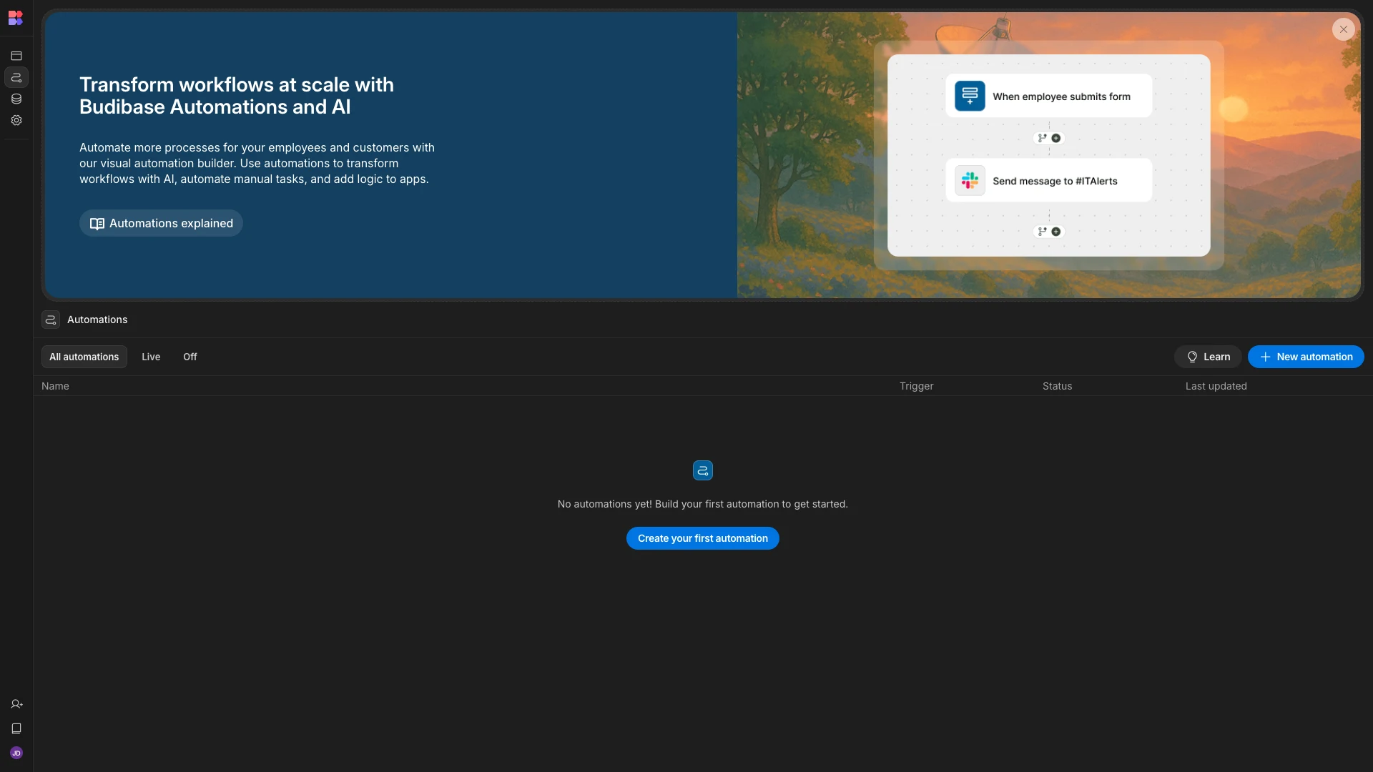Click the Name column header

[55, 386]
